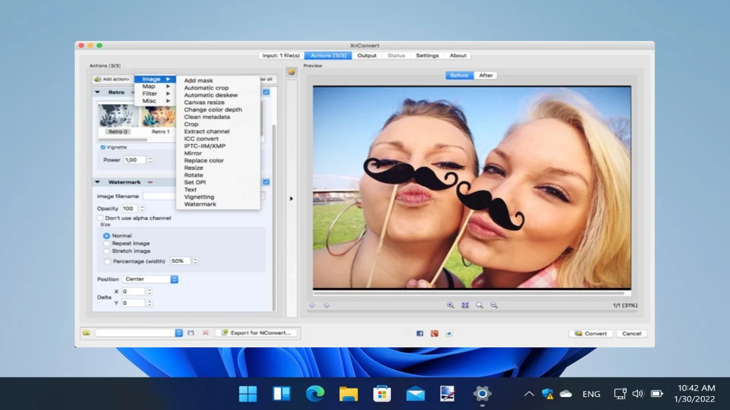Click the actual size magnifier icon
The image size is (730, 410).
click(x=480, y=305)
